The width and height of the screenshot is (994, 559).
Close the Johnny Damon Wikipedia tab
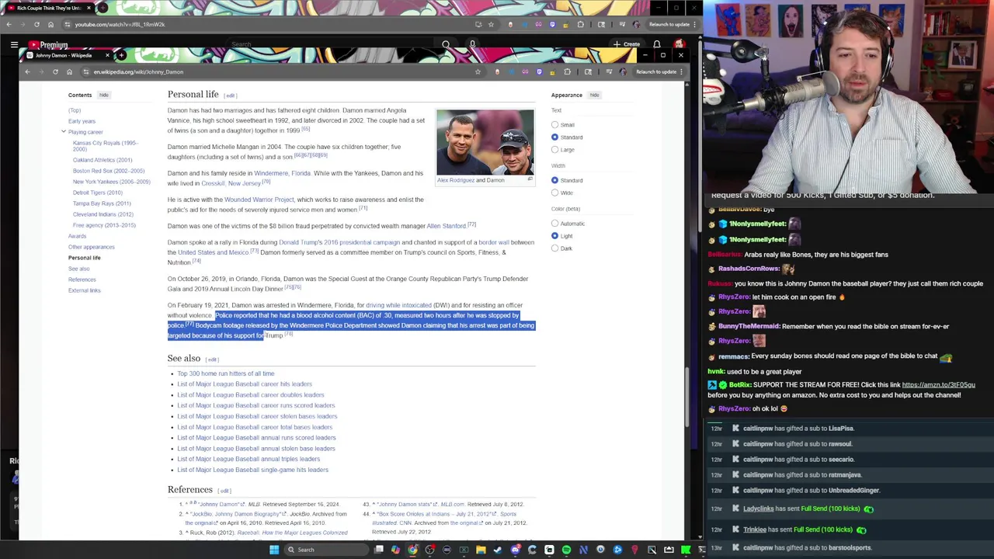tap(107, 55)
